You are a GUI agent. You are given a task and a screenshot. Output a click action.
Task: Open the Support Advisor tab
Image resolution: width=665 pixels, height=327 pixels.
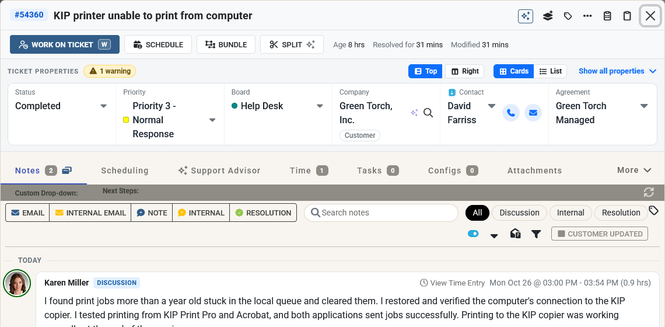219,171
